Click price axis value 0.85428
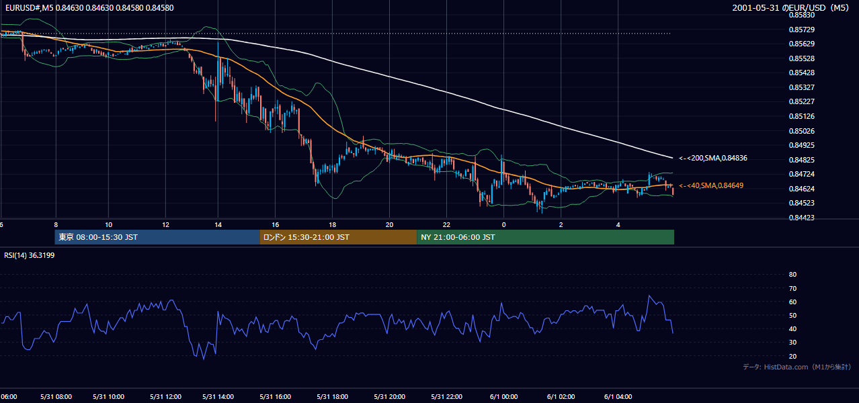 pyautogui.click(x=801, y=73)
